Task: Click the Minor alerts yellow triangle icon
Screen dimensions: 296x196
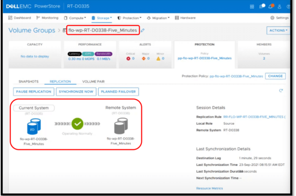Action: pyautogui.click(x=158, y=58)
